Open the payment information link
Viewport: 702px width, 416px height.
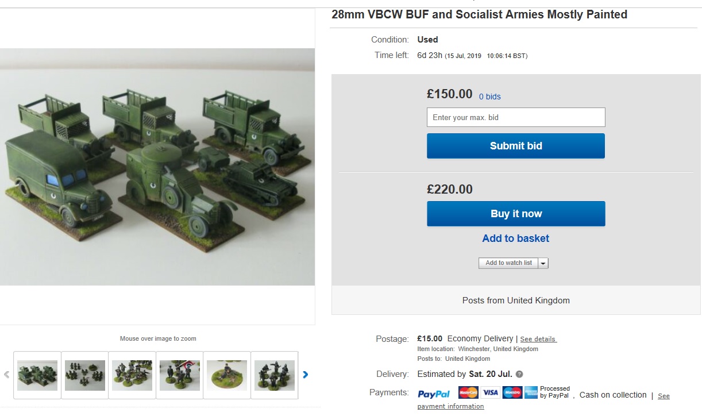[x=450, y=406]
